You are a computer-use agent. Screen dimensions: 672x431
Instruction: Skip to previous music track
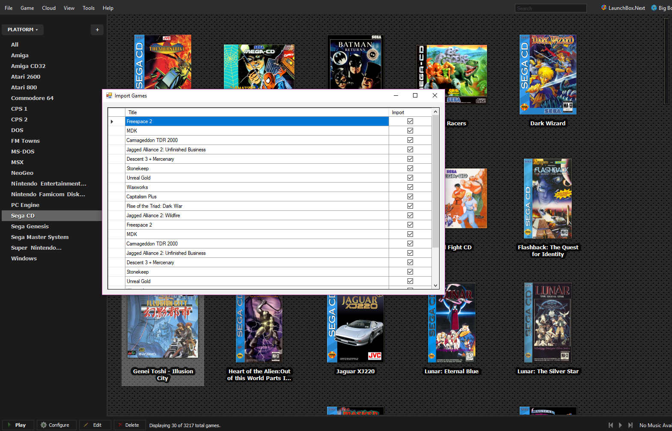611,425
